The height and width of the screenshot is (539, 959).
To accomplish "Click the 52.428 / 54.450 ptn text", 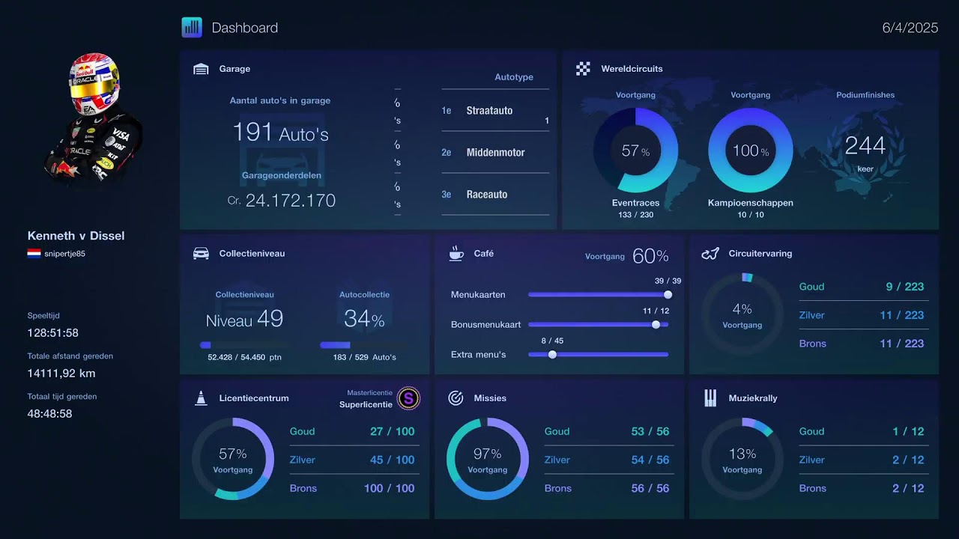I will [244, 357].
